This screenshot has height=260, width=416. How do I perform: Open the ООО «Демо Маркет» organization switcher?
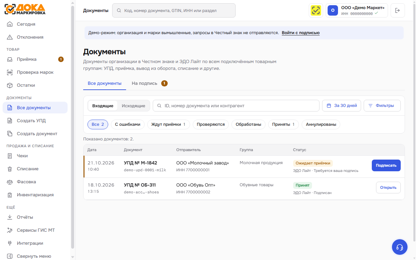[x=357, y=10]
